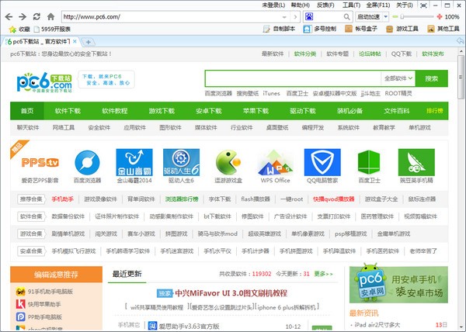Image resolution: width=466 pixels, height=332 pixels.
Task: Open 自制脚本 toolbar item
Action: (x=280, y=29)
